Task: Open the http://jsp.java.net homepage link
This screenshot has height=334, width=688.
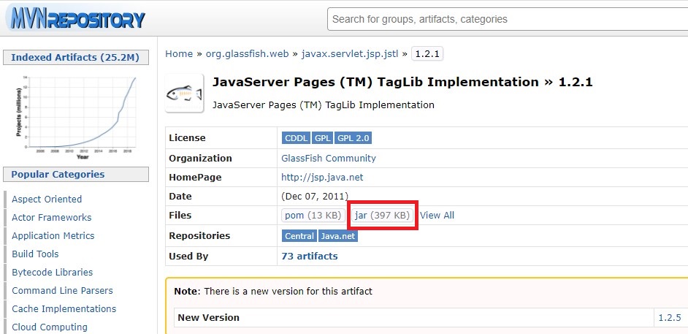Action: 322,178
